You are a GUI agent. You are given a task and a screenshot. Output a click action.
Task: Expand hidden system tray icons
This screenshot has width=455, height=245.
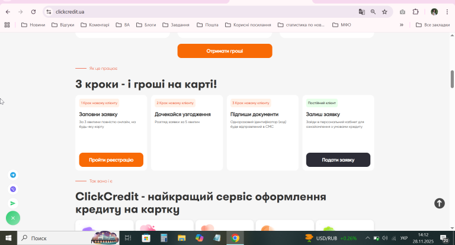point(367,238)
